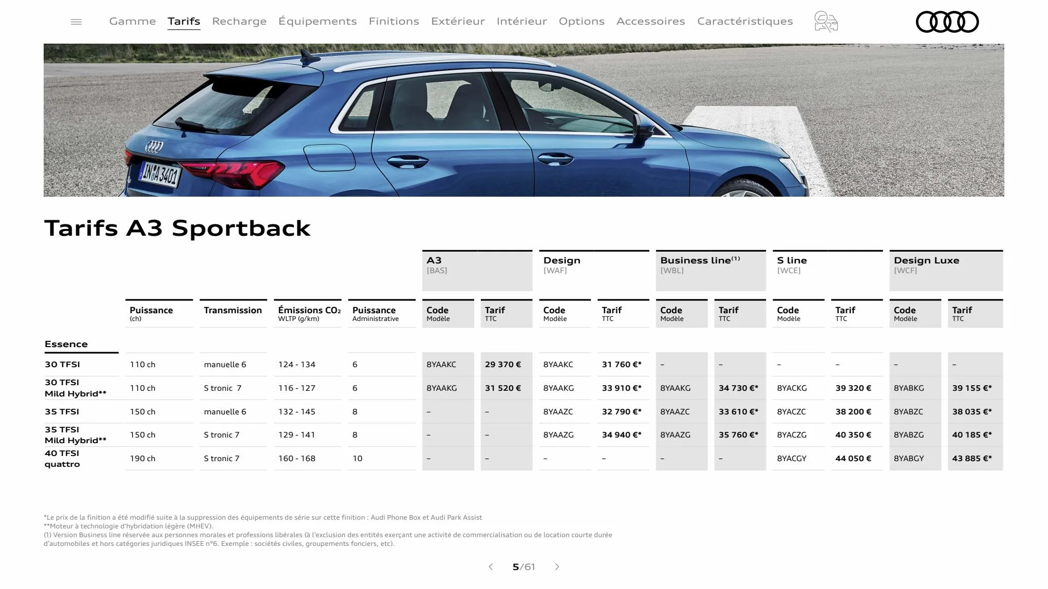Open the hamburger menu icon
The height and width of the screenshot is (589, 1048).
click(x=76, y=22)
